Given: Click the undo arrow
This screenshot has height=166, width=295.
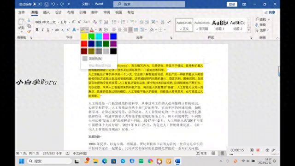Looking at the screenshot, I should click(x=53, y=4).
